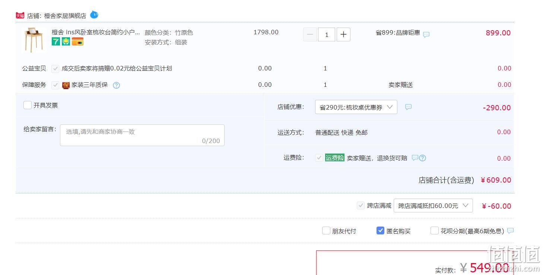
Task: Click the cross-store discount ¥-60.00
Action: (496, 206)
